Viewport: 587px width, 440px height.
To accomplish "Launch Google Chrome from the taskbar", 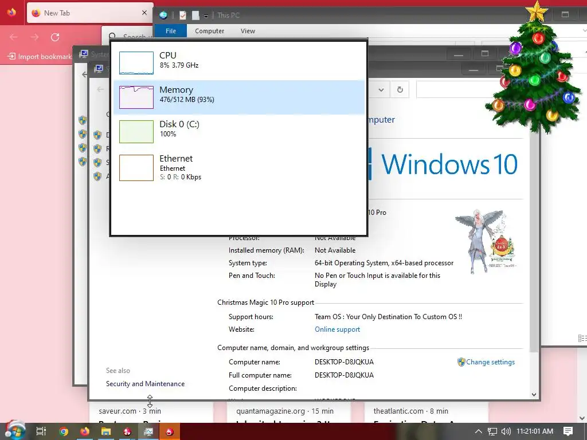I will [x=64, y=431].
